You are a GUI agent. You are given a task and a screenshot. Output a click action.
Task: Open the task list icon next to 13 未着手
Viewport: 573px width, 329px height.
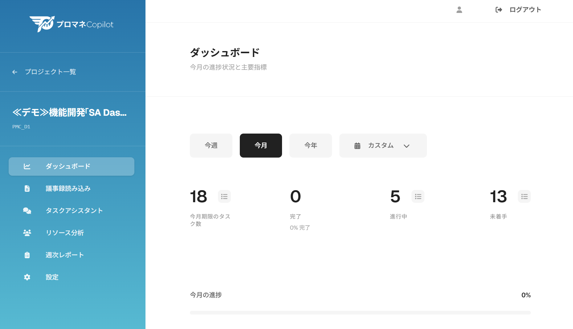524,196
